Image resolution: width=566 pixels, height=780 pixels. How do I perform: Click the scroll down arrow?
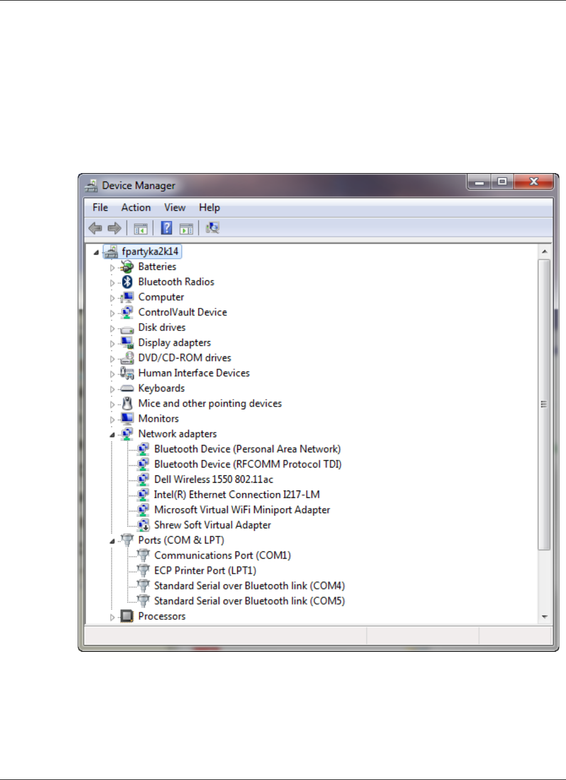tap(544, 616)
